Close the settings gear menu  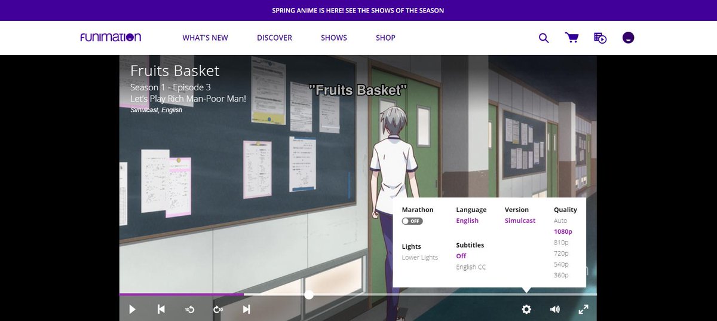point(526,309)
